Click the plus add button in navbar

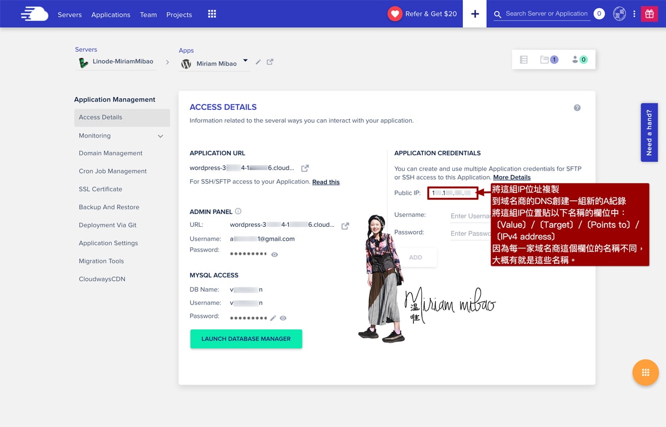click(475, 14)
